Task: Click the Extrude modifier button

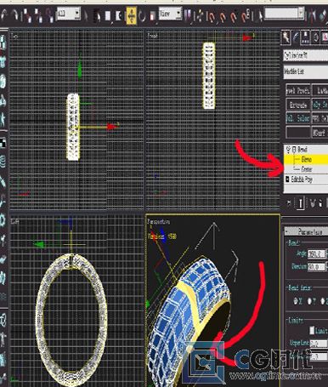Action: click(298, 105)
